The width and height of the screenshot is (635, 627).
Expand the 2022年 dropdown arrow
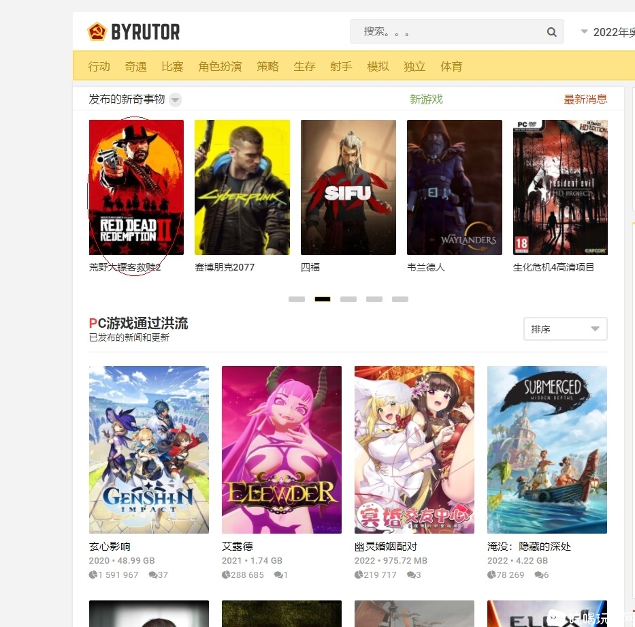click(584, 31)
